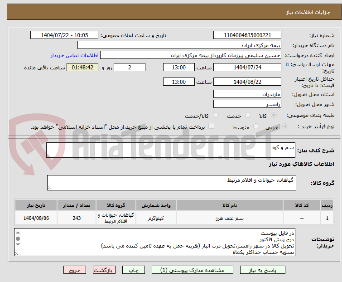The height and width of the screenshot is (282, 342).
Task: Click the شماره نیاز number field
Action: [x=247, y=35]
